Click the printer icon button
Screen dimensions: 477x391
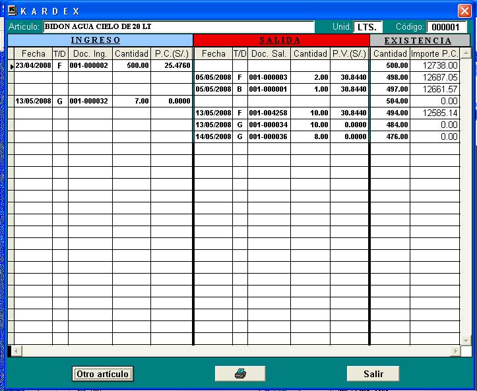pos(240,374)
